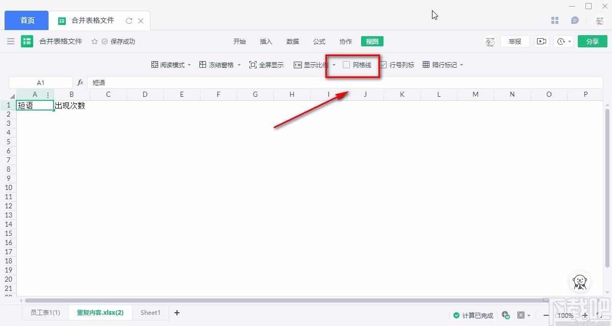Click the select-all corner triangle
This screenshot has height=326, width=612.
pyautogui.click(x=13, y=95)
